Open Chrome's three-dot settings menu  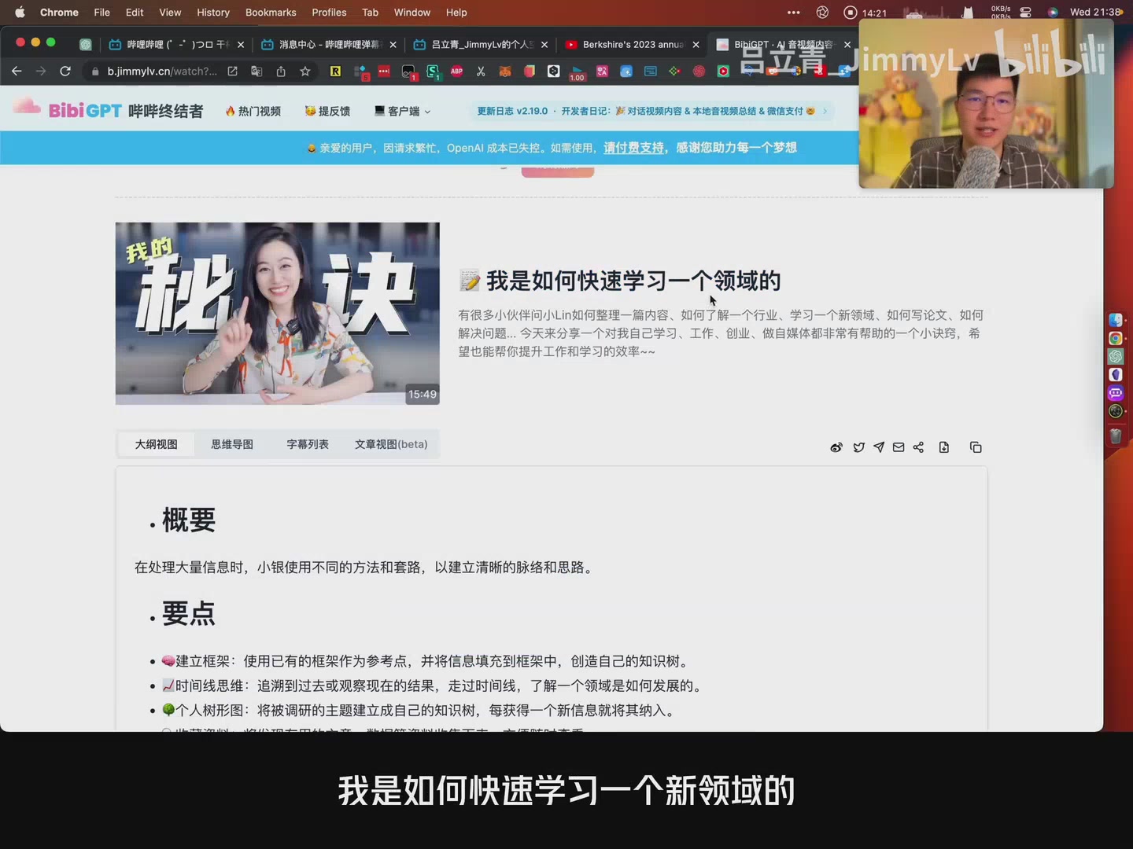click(x=793, y=13)
